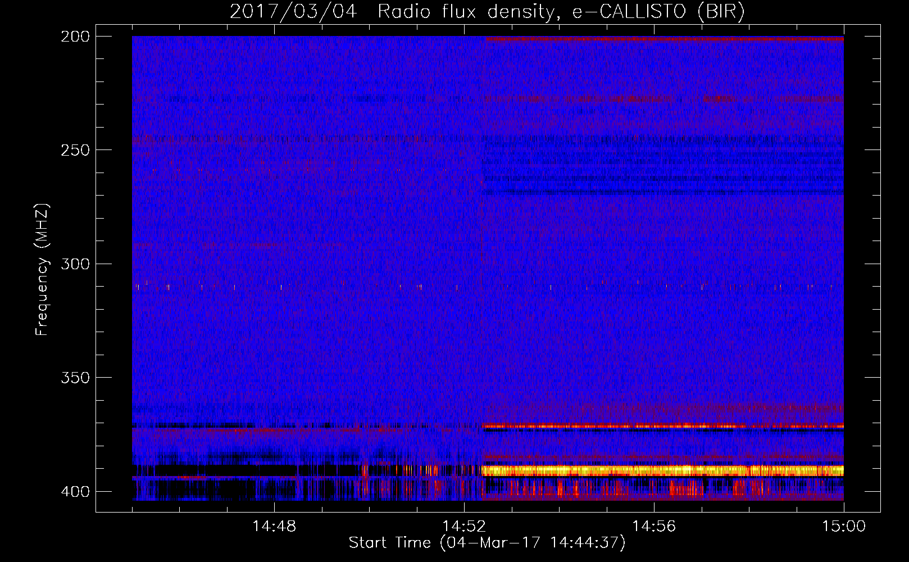Click the 400 frequency tick label
The height and width of the screenshot is (562, 909).
point(75,491)
